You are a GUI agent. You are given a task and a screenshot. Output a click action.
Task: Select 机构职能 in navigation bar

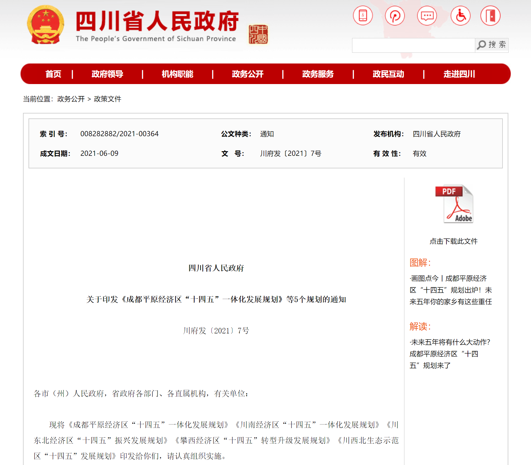pyautogui.click(x=177, y=74)
